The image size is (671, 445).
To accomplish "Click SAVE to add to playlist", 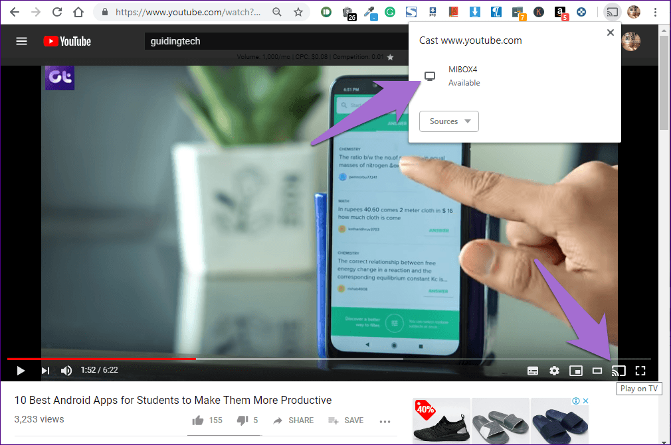I will point(346,420).
